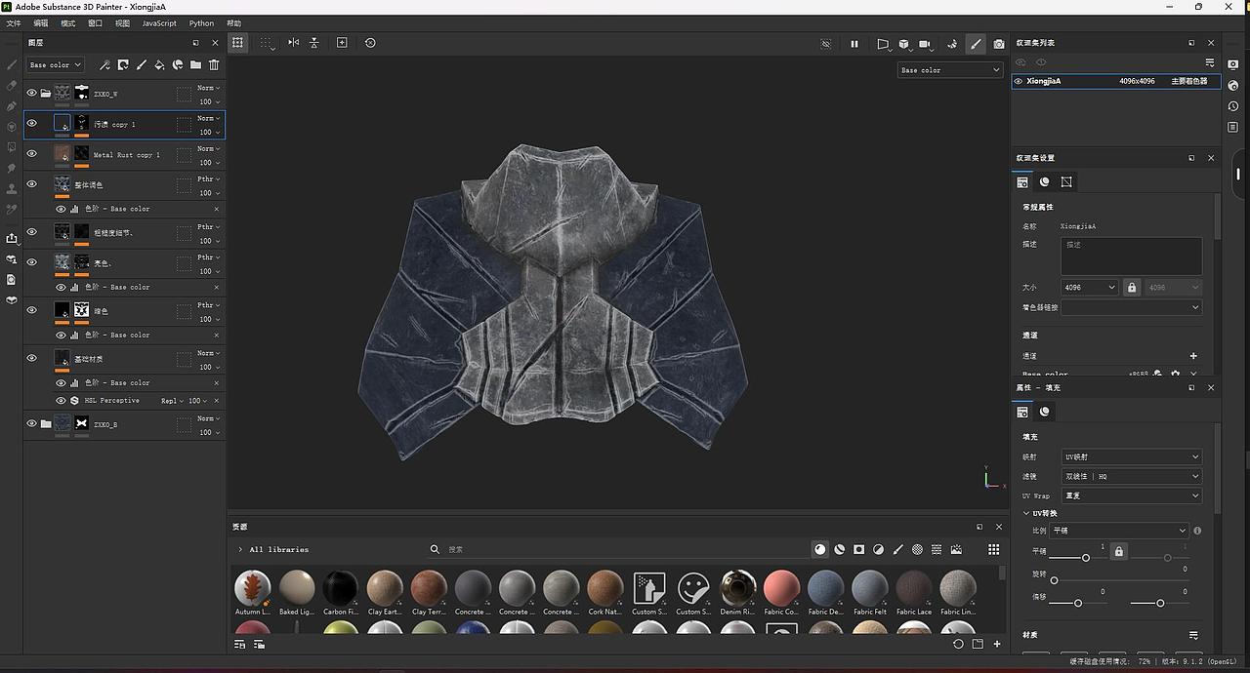
Task: Select Autumn L... material thumbnail
Action: pyautogui.click(x=252, y=588)
